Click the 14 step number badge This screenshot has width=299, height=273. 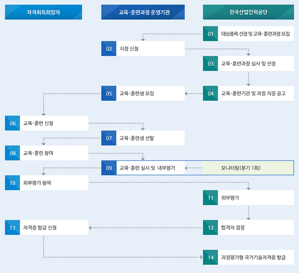210,257
